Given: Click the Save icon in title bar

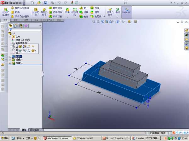Looking at the screenshot, I should click(46, 3).
